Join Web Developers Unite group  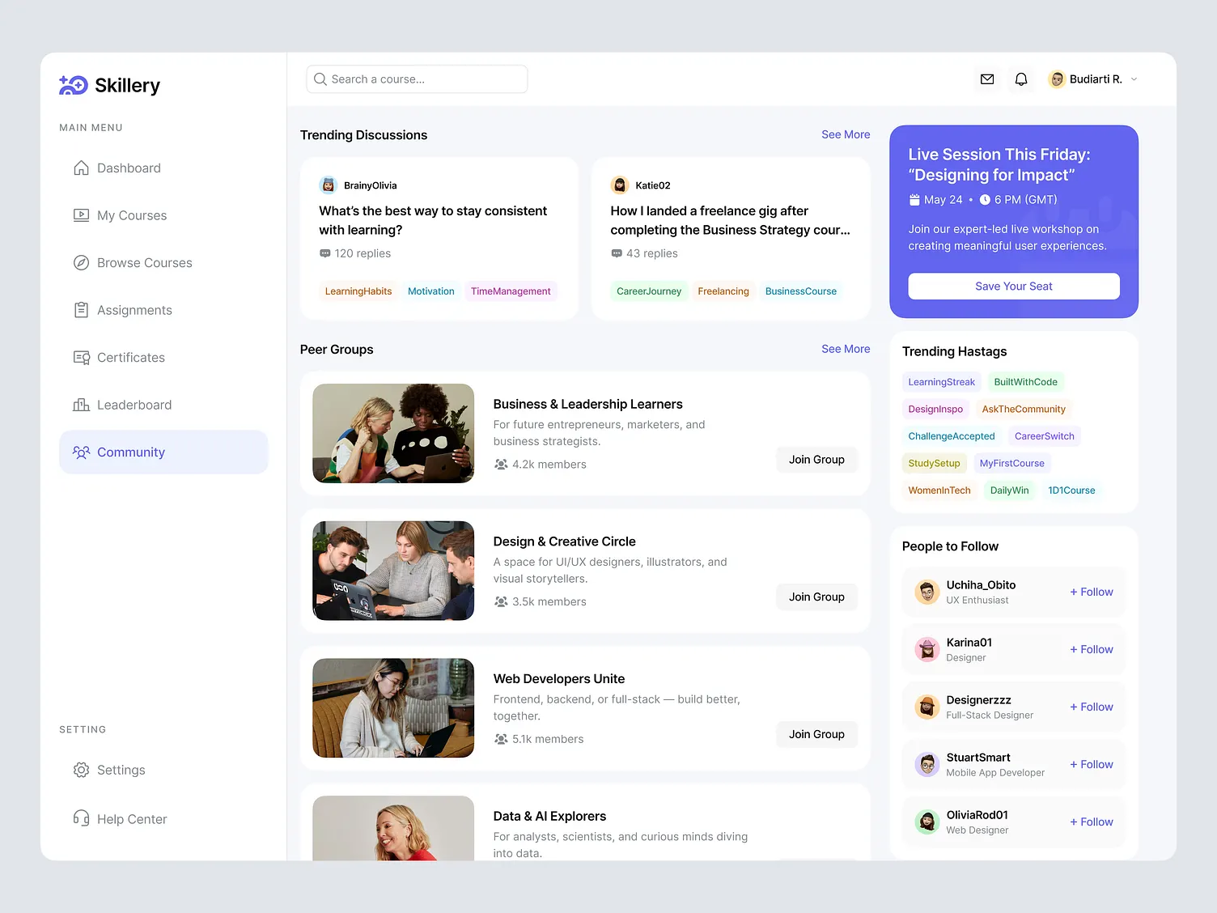tap(816, 735)
